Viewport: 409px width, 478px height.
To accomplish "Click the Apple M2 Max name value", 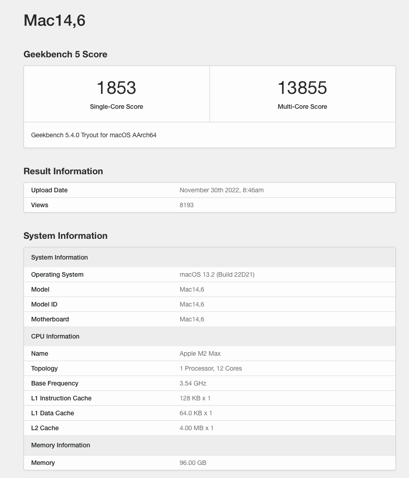I will tap(200, 353).
